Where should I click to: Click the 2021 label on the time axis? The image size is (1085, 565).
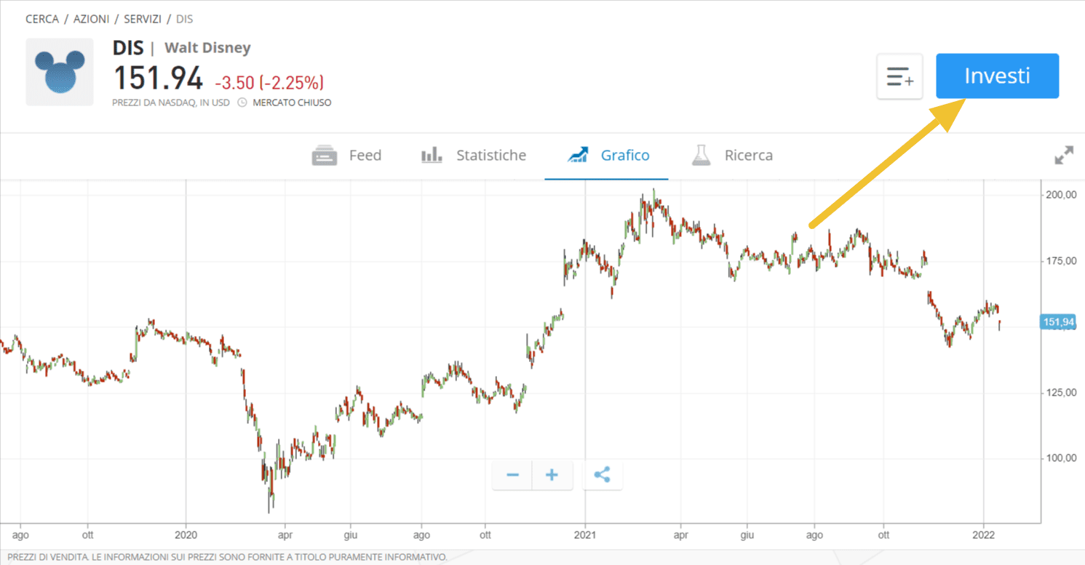point(584,536)
